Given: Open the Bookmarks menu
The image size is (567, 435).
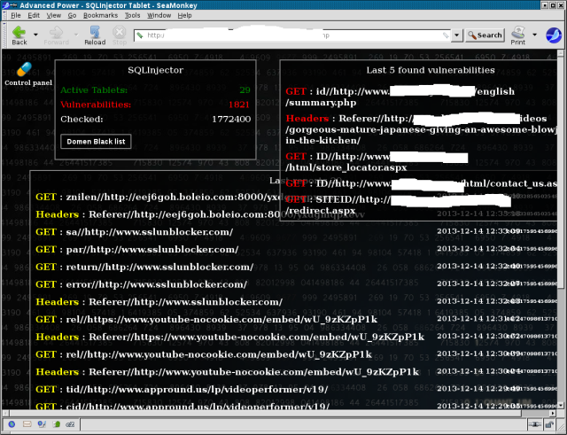Looking at the screenshot, I should click(x=100, y=15).
